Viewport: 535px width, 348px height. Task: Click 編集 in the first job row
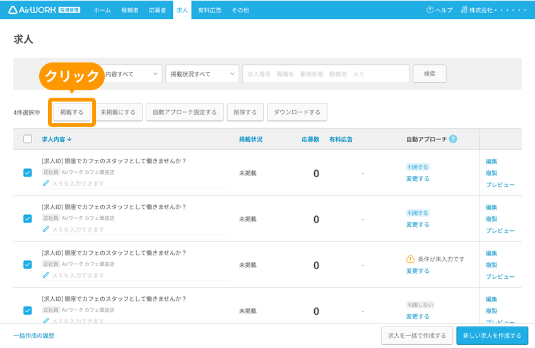[491, 161]
